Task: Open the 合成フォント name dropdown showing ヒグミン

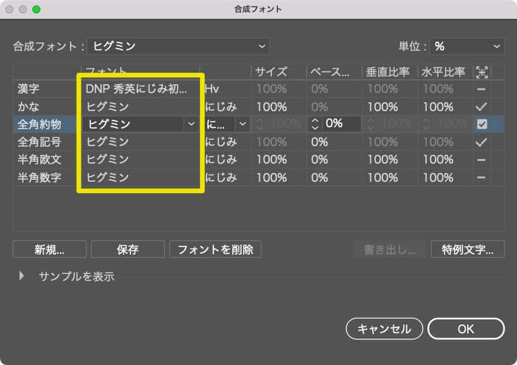Action: (x=178, y=46)
